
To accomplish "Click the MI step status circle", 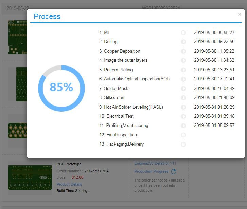I will (x=183, y=33).
